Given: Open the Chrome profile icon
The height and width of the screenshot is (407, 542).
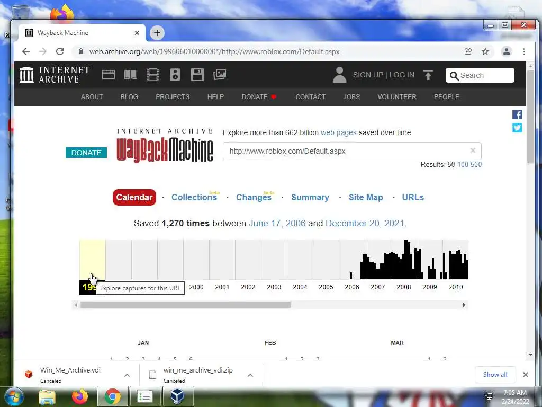Looking at the screenshot, I should pyautogui.click(x=507, y=51).
